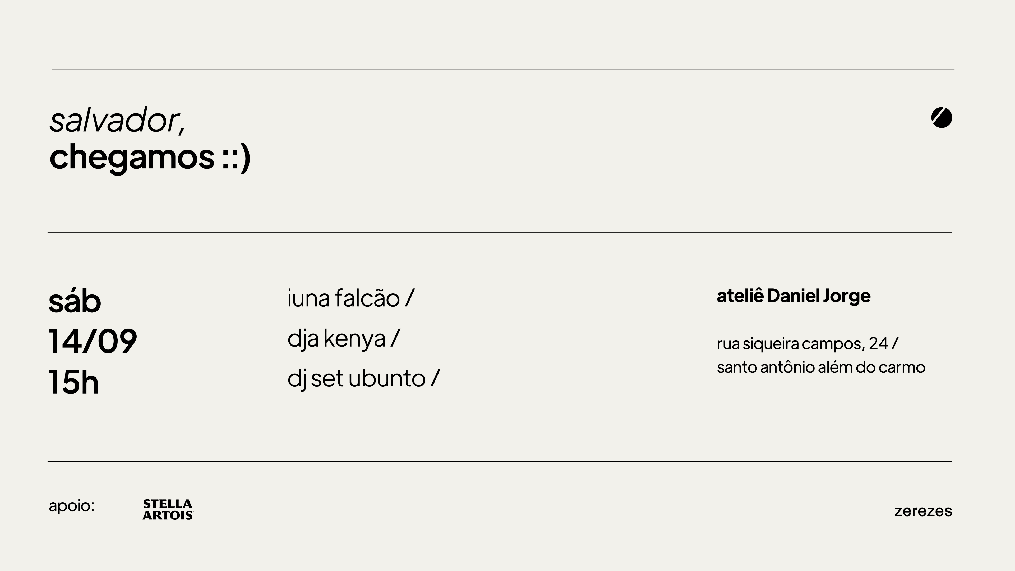Click the slash after 'iuna falcão'
This screenshot has width=1015, height=571.
(x=410, y=298)
